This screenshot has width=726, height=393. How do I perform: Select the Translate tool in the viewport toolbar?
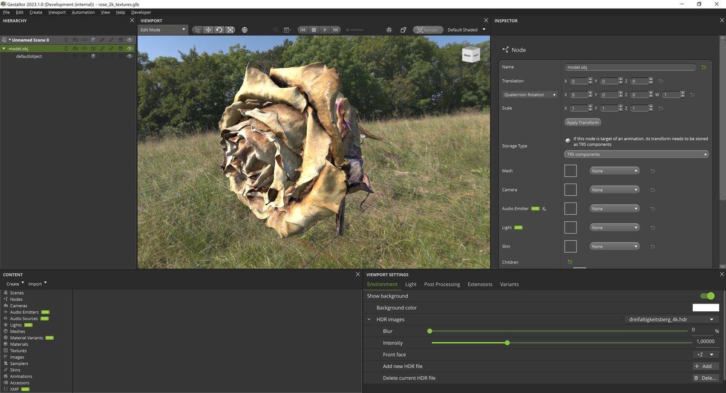tap(208, 30)
